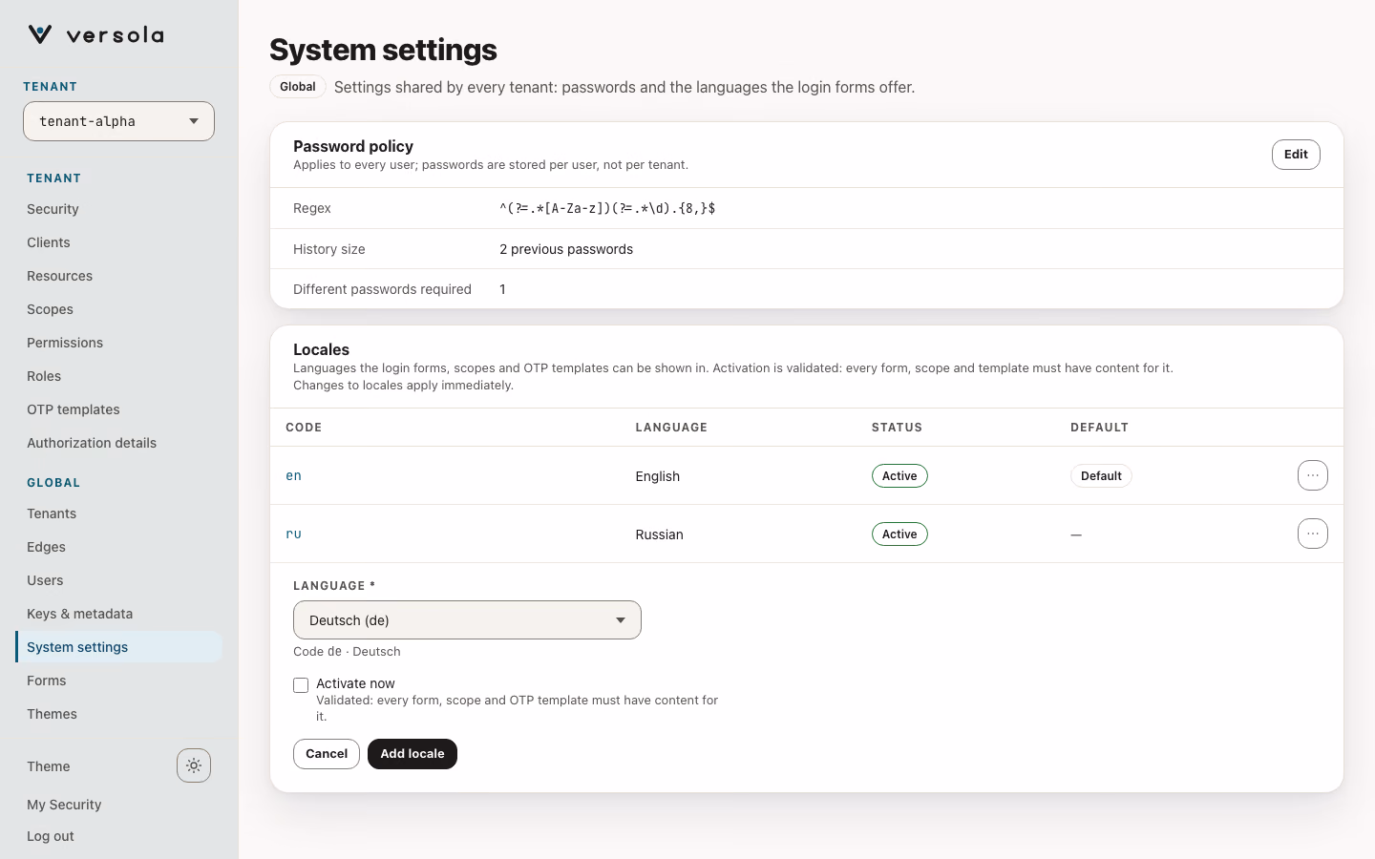Open the actions menu for the en locale
Image resolution: width=1375 pixels, height=859 pixels.
coord(1313,475)
